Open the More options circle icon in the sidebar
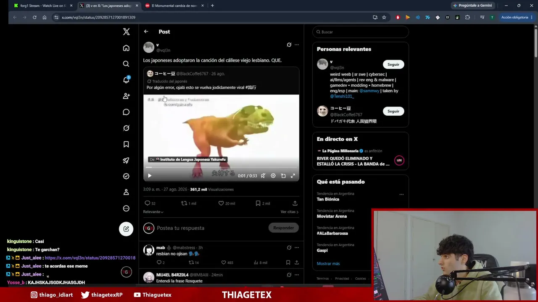This screenshot has width=538, height=302. (126, 208)
